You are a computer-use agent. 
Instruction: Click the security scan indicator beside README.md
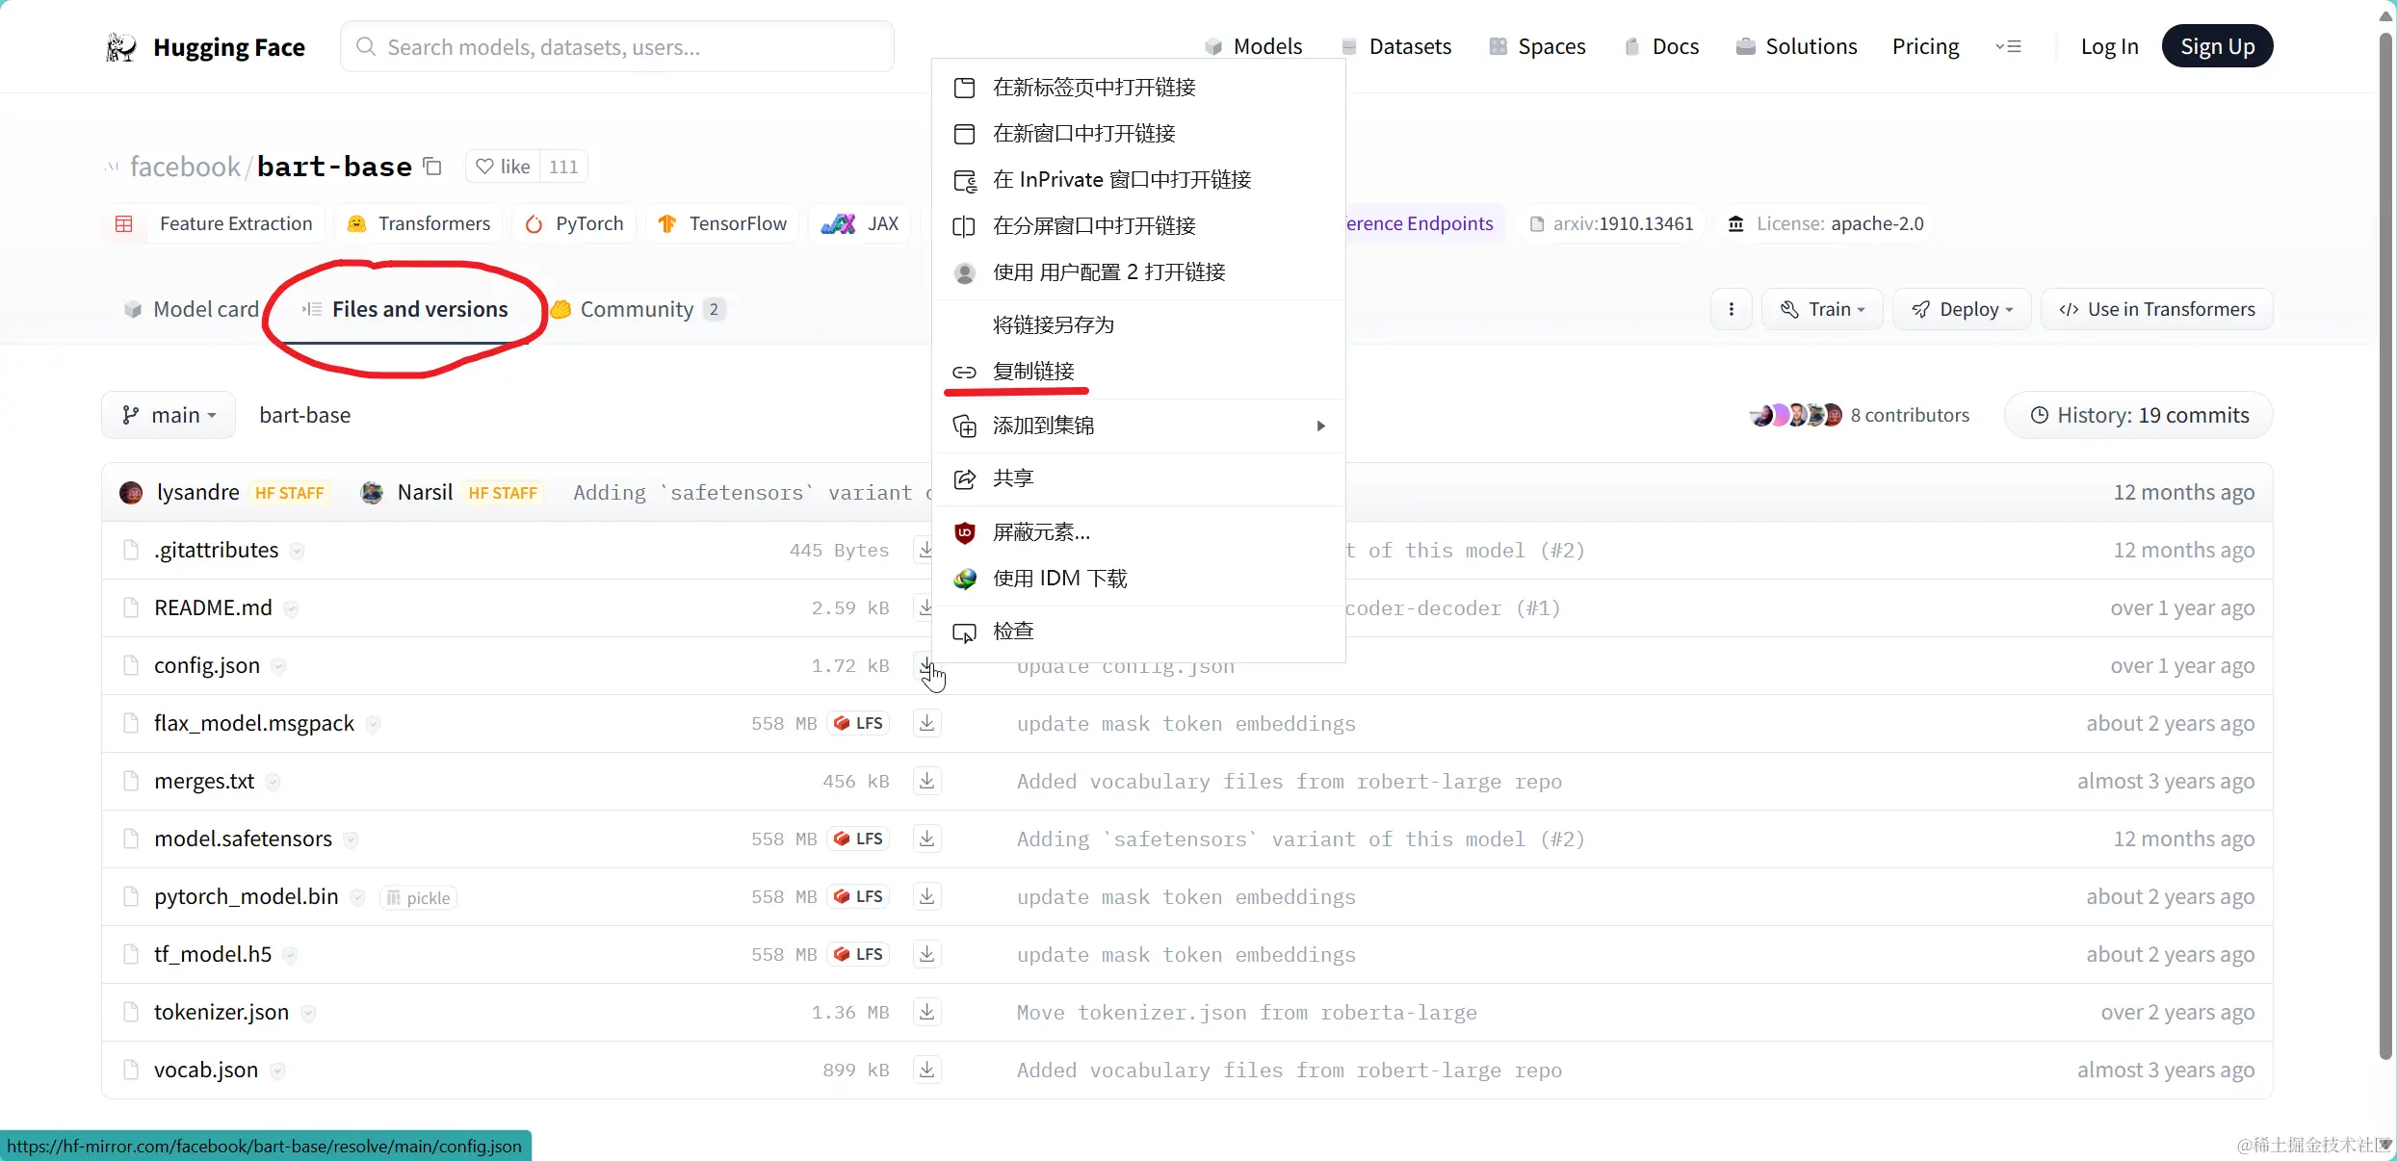tap(291, 608)
